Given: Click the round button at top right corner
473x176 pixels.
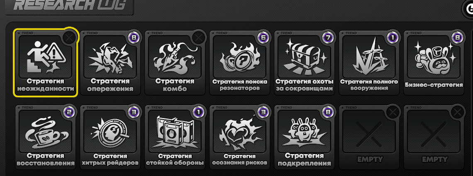Looking at the screenshot, I should [x=468, y=10].
